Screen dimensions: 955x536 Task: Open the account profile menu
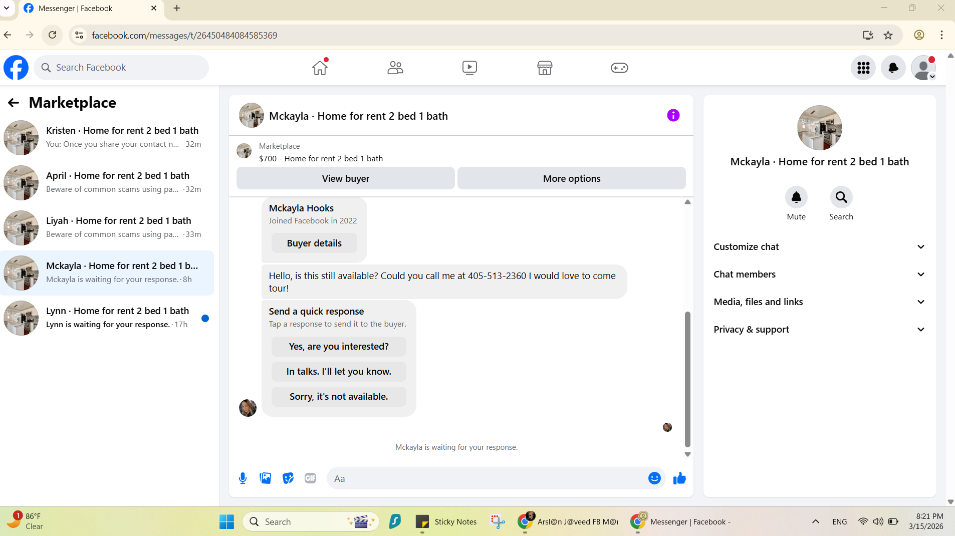tap(923, 68)
